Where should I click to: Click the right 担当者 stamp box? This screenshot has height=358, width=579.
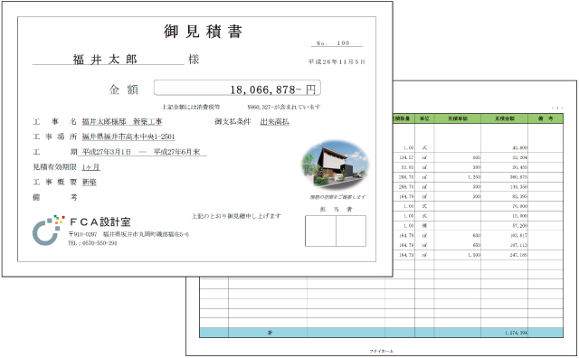[351, 231]
